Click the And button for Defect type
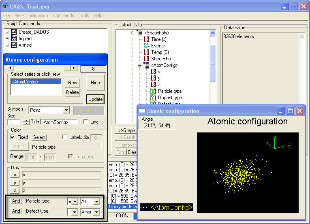Viewport: 310px width, 224px height. tap(16, 211)
